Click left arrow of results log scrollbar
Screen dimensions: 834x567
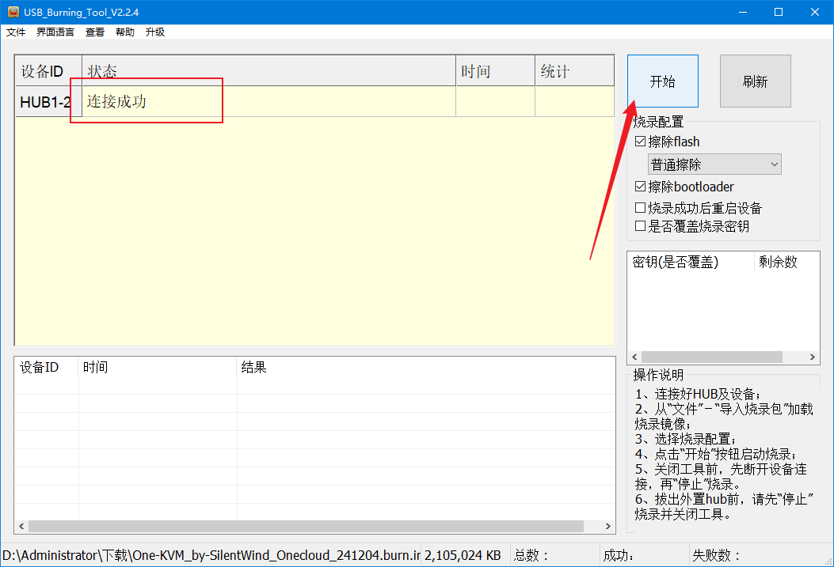click(21, 526)
